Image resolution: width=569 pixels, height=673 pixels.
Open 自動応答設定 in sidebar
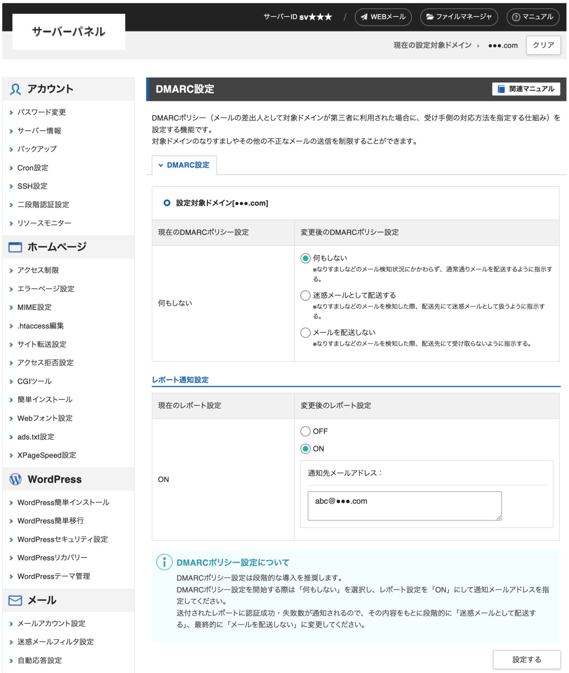[39, 661]
